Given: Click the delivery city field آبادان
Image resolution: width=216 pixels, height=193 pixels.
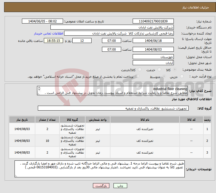Looking at the screenshot, I should click(153, 63).
